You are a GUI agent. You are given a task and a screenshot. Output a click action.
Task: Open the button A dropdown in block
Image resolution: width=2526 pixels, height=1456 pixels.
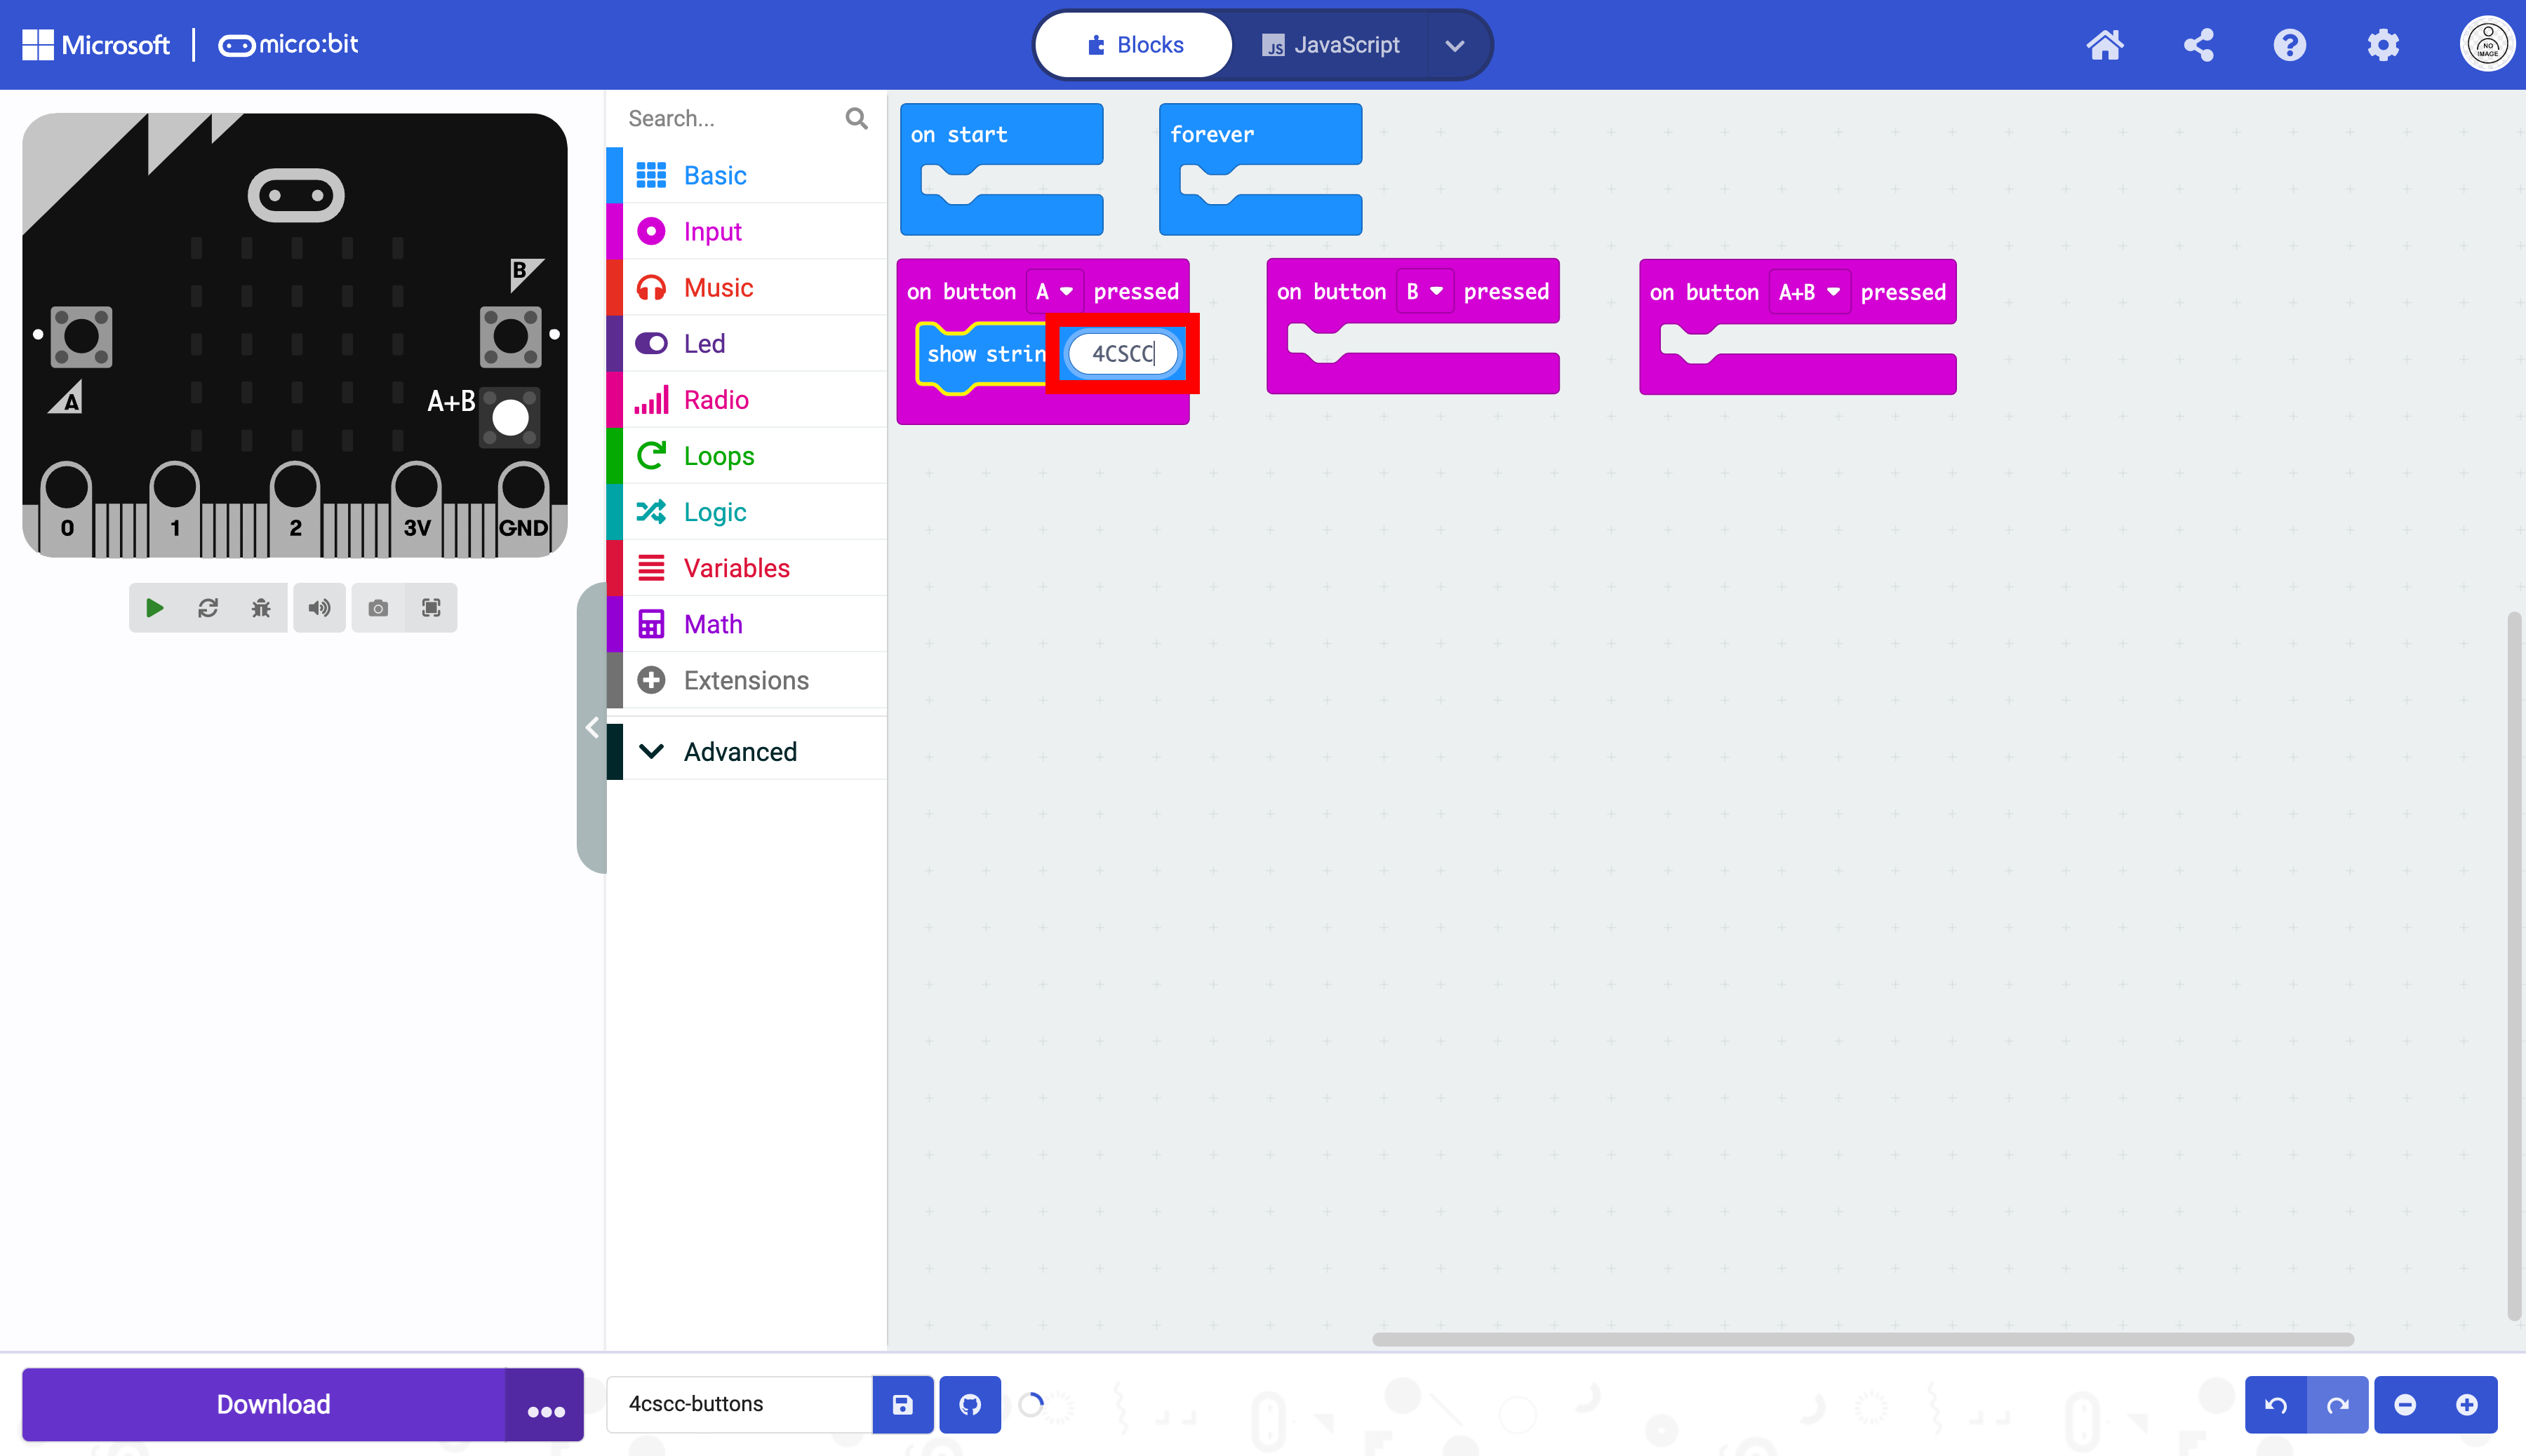tap(1055, 291)
